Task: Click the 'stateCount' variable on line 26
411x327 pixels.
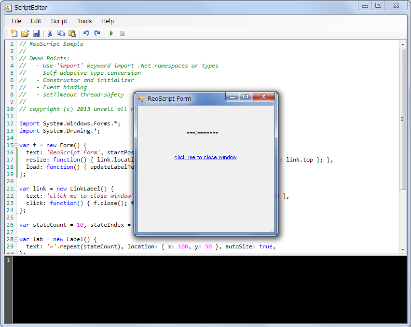Action: (50, 225)
